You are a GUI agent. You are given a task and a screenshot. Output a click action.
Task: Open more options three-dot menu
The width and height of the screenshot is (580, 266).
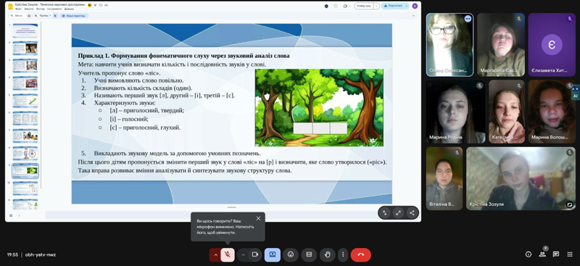point(343,254)
